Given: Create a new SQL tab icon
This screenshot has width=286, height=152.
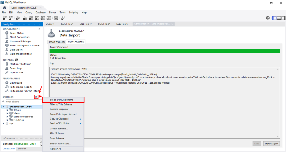Looking at the screenshot, I should (x=5, y=18).
